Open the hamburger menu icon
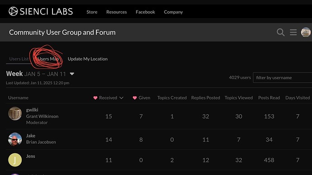This screenshot has height=175, width=312. pyautogui.click(x=293, y=32)
